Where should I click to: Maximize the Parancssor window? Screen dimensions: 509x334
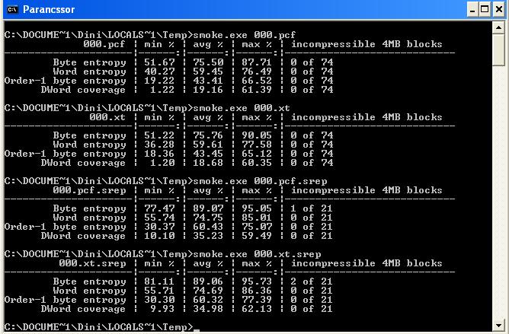485,9
